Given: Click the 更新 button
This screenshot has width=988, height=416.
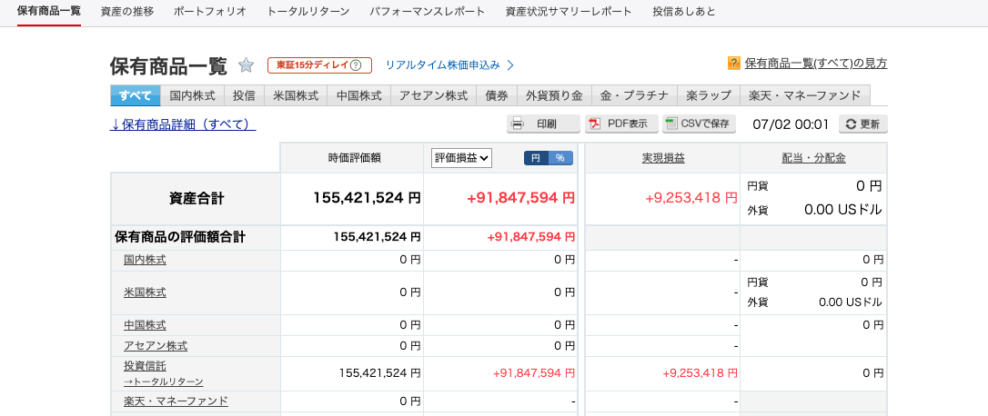Looking at the screenshot, I should click(863, 124).
